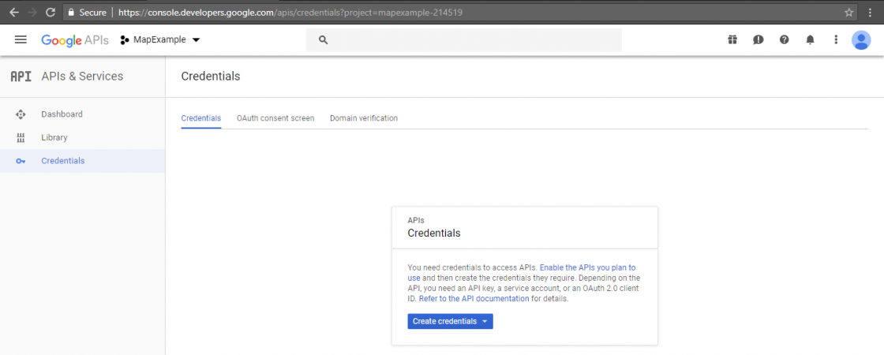
Task: Show notifications via the bell icon
Action: pyautogui.click(x=810, y=40)
